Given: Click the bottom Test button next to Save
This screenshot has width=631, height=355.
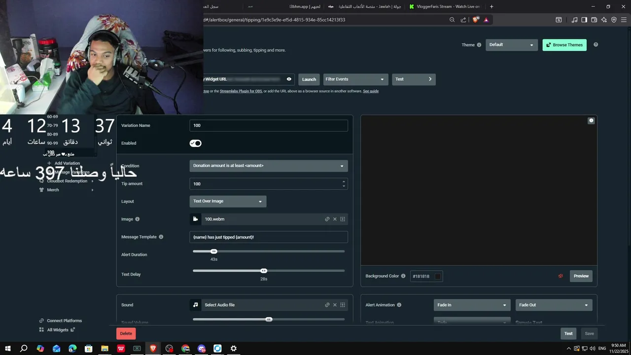Looking at the screenshot, I should tap(568, 333).
